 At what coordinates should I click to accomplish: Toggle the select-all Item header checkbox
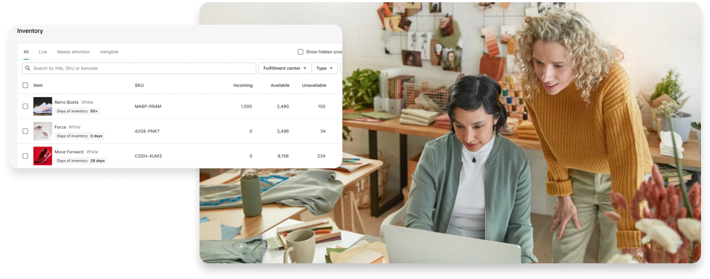(25, 85)
